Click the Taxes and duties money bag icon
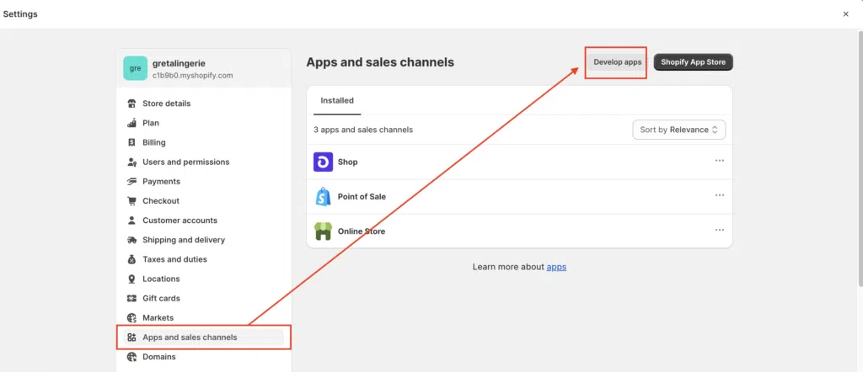Screen dimensions: 863x372 (x=131, y=259)
